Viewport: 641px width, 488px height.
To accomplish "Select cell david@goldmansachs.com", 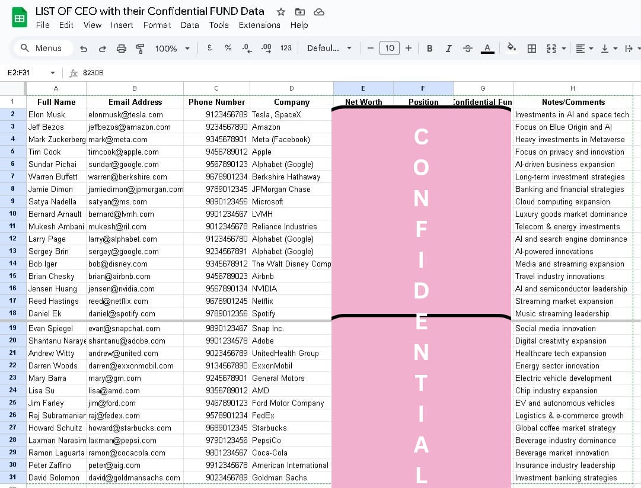I will (135, 477).
